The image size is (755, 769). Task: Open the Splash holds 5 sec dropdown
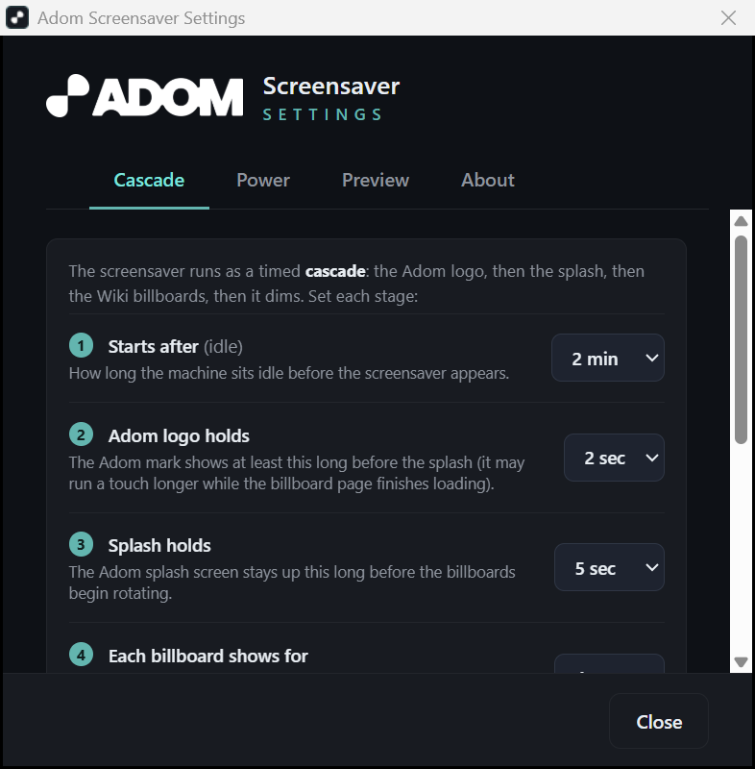pyautogui.click(x=609, y=567)
